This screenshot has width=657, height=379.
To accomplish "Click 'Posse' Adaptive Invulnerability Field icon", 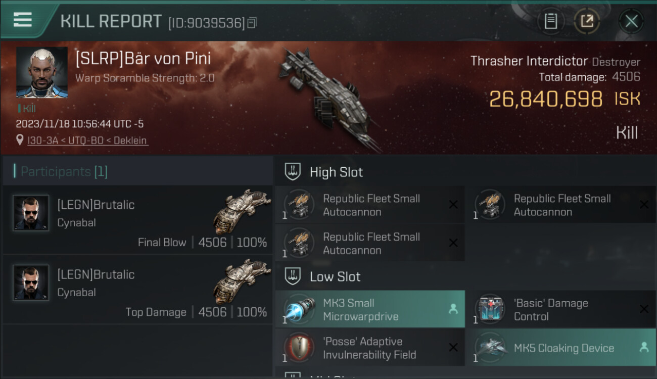I will point(299,348).
